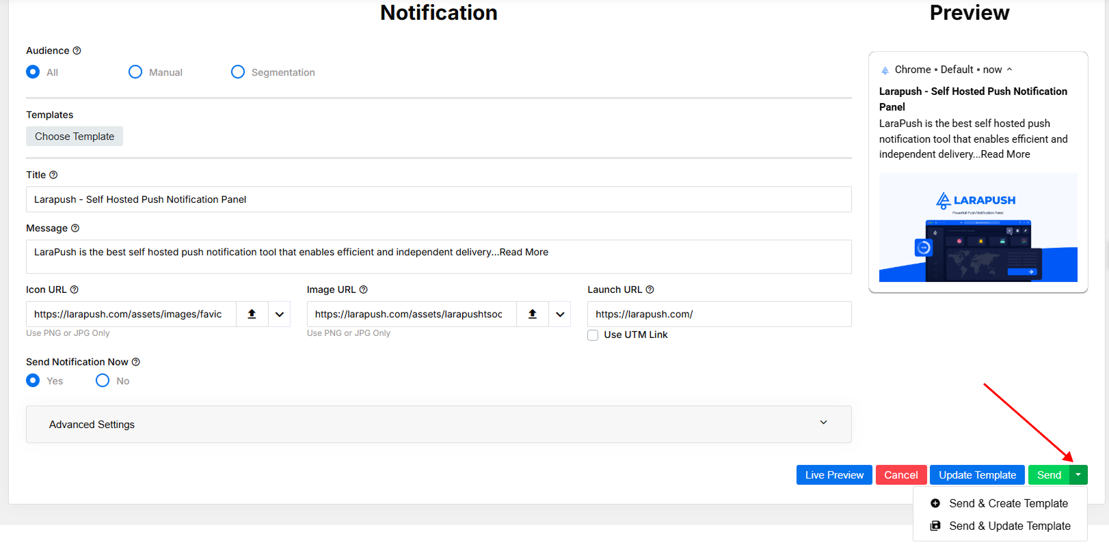Image resolution: width=1109 pixels, height=553 pixels.
Task: Click the Launch URL help icon
Action: [650, 289]
